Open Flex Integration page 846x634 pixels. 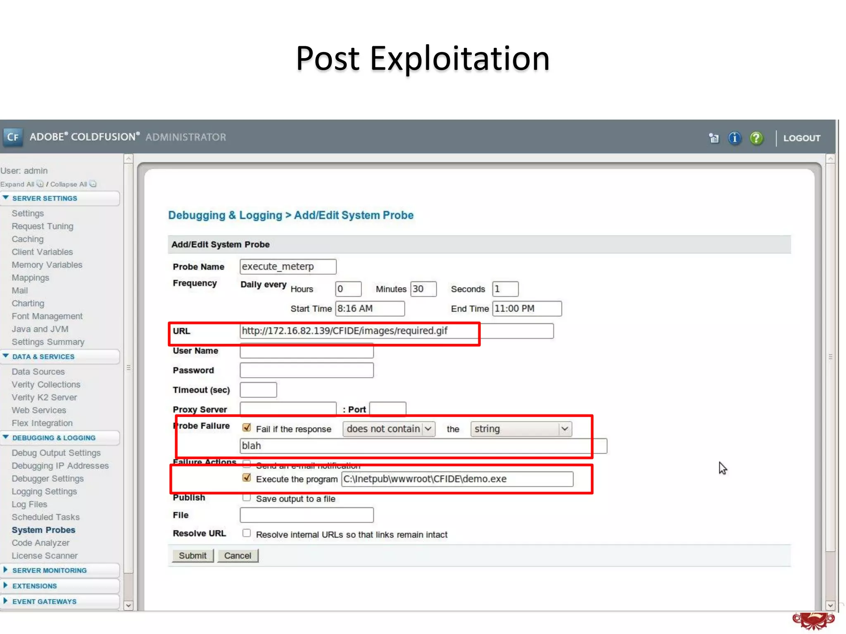click(x=42, y=423)
